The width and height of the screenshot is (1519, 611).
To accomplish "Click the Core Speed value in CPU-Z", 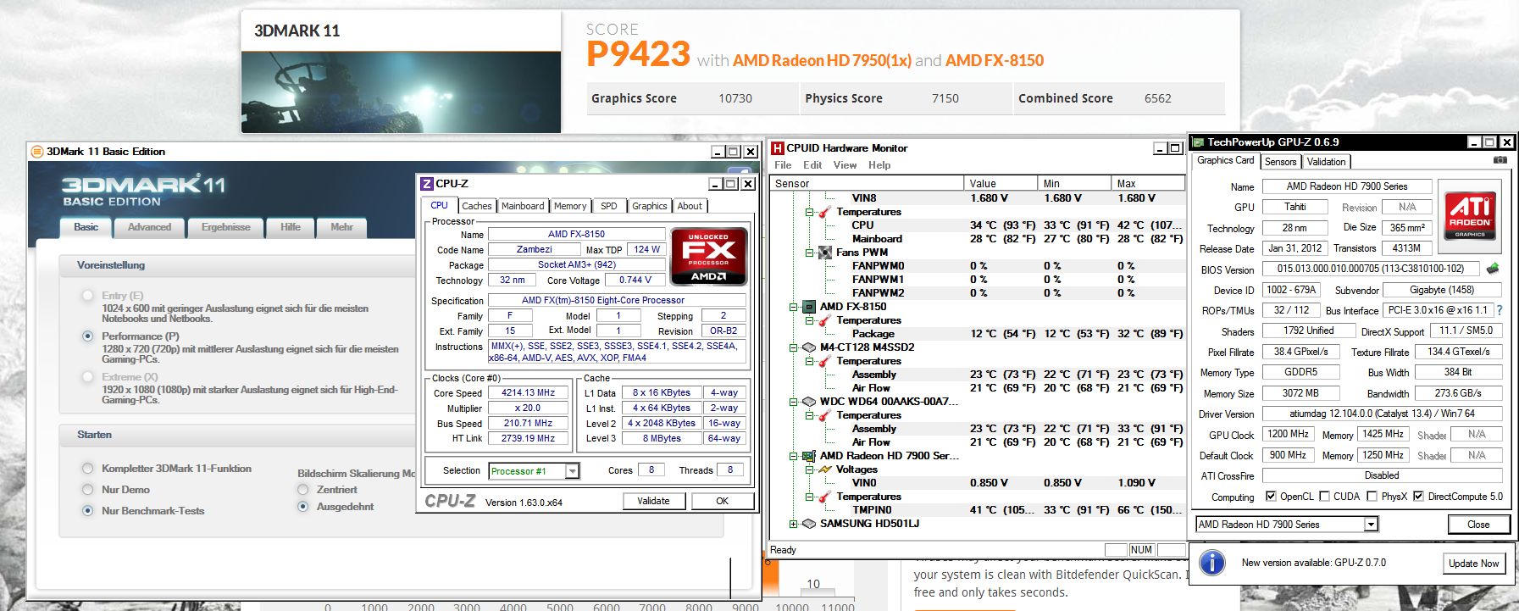I will click(x=528, y=393).
